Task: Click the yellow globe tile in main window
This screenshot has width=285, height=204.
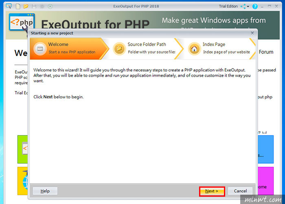Action: coord(22,181)
